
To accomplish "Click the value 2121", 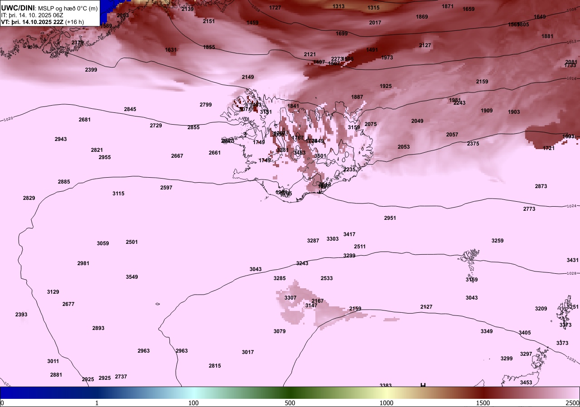I will pos(310,54).
